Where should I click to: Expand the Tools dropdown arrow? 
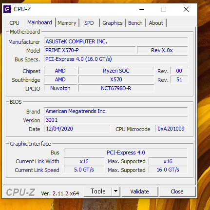115,191
